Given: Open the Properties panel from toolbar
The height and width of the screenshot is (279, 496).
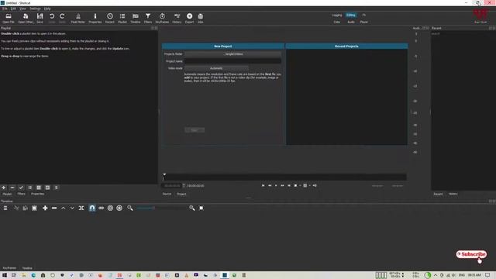Looking at the screenshot, I should point(95,18).
